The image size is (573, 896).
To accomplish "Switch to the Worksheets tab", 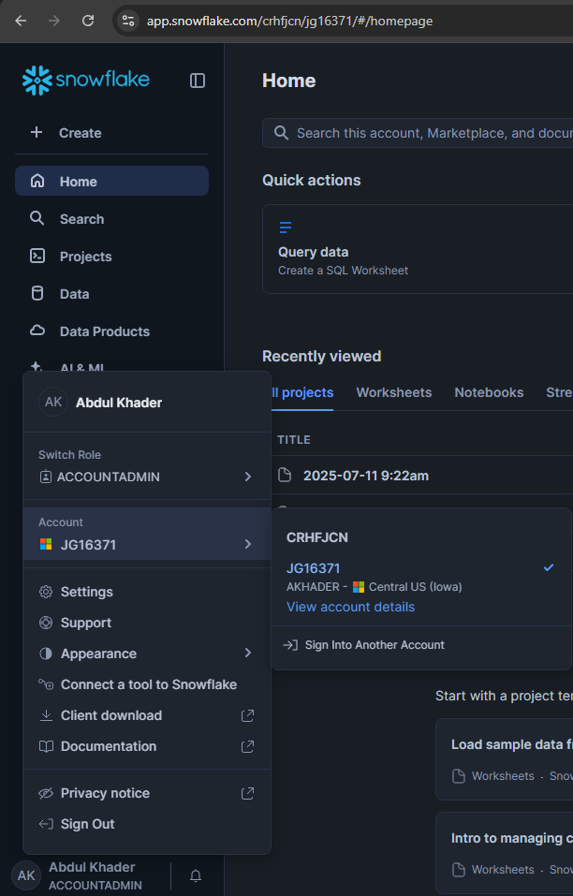I will (393, 392).
